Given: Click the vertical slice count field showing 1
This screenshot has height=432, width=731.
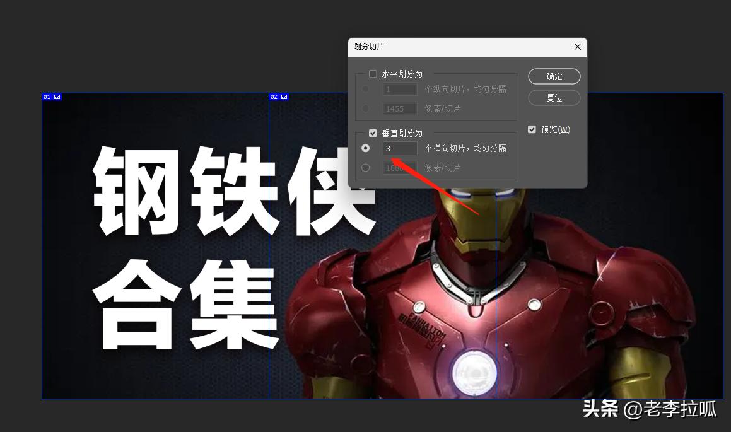Looking at the screenshot, I should pyautogui.click(x=400, y=89).
